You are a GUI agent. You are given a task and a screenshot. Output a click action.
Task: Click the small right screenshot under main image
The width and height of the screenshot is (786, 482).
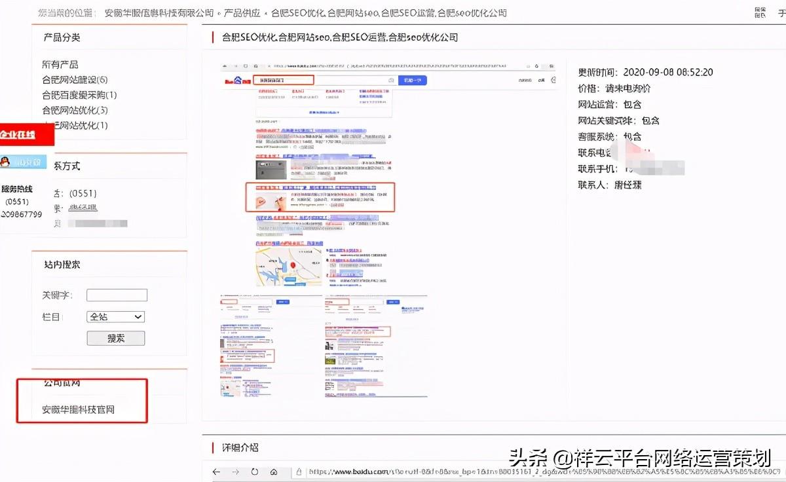(376, 345)
